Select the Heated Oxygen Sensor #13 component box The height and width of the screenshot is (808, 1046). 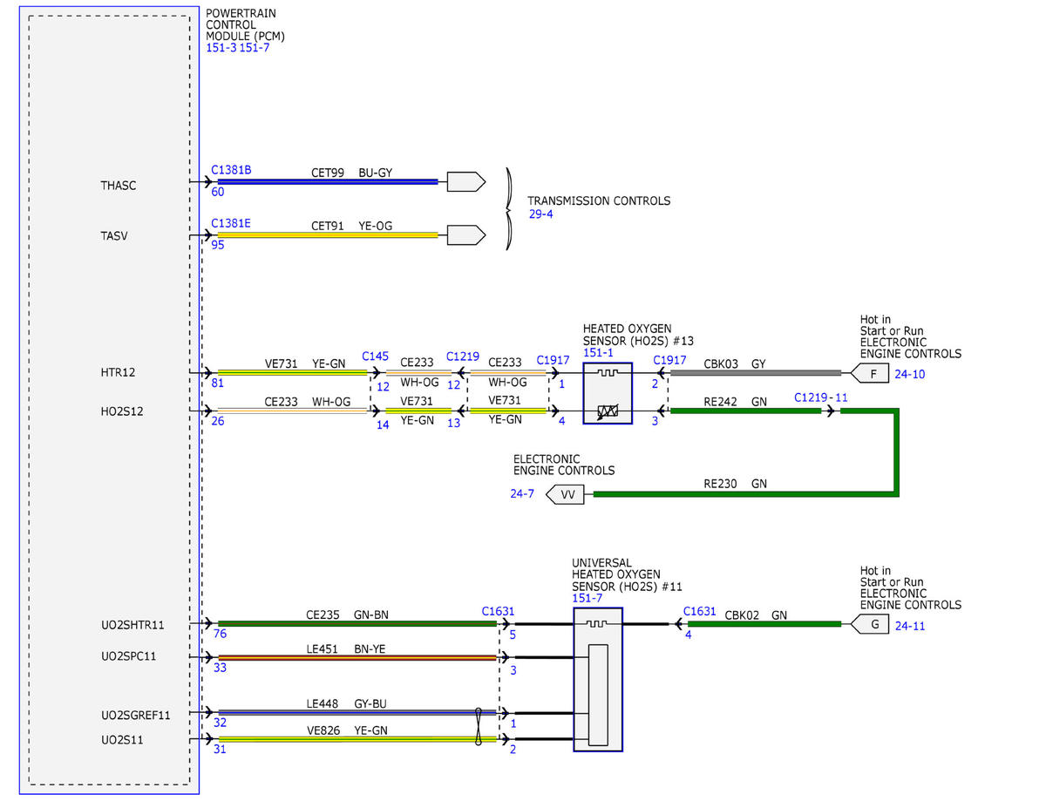608,392
